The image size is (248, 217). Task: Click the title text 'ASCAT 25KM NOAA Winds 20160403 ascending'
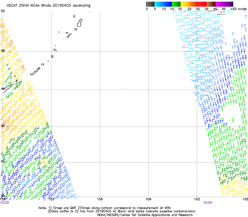[48, 6]
